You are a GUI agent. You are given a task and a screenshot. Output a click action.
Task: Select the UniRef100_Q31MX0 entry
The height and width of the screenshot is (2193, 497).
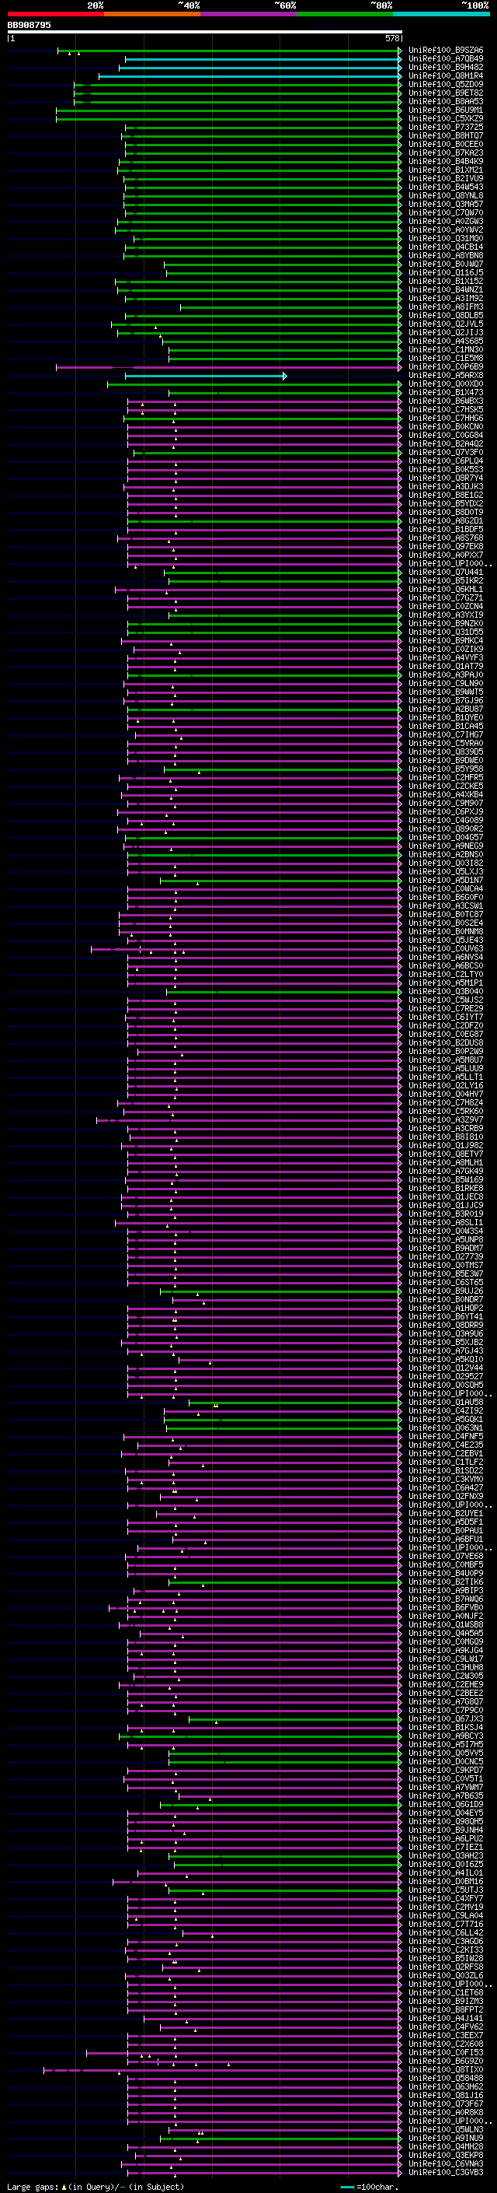point(446,240)
